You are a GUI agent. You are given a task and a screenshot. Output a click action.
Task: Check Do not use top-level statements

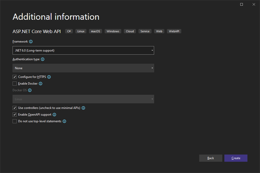coord(15,121)
